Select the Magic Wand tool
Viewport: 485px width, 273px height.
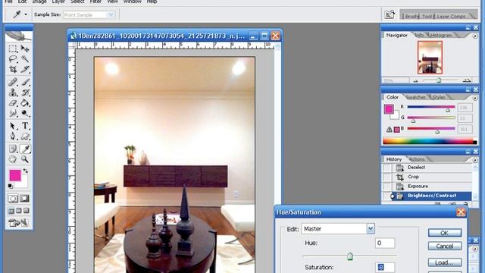pos(25,59)
